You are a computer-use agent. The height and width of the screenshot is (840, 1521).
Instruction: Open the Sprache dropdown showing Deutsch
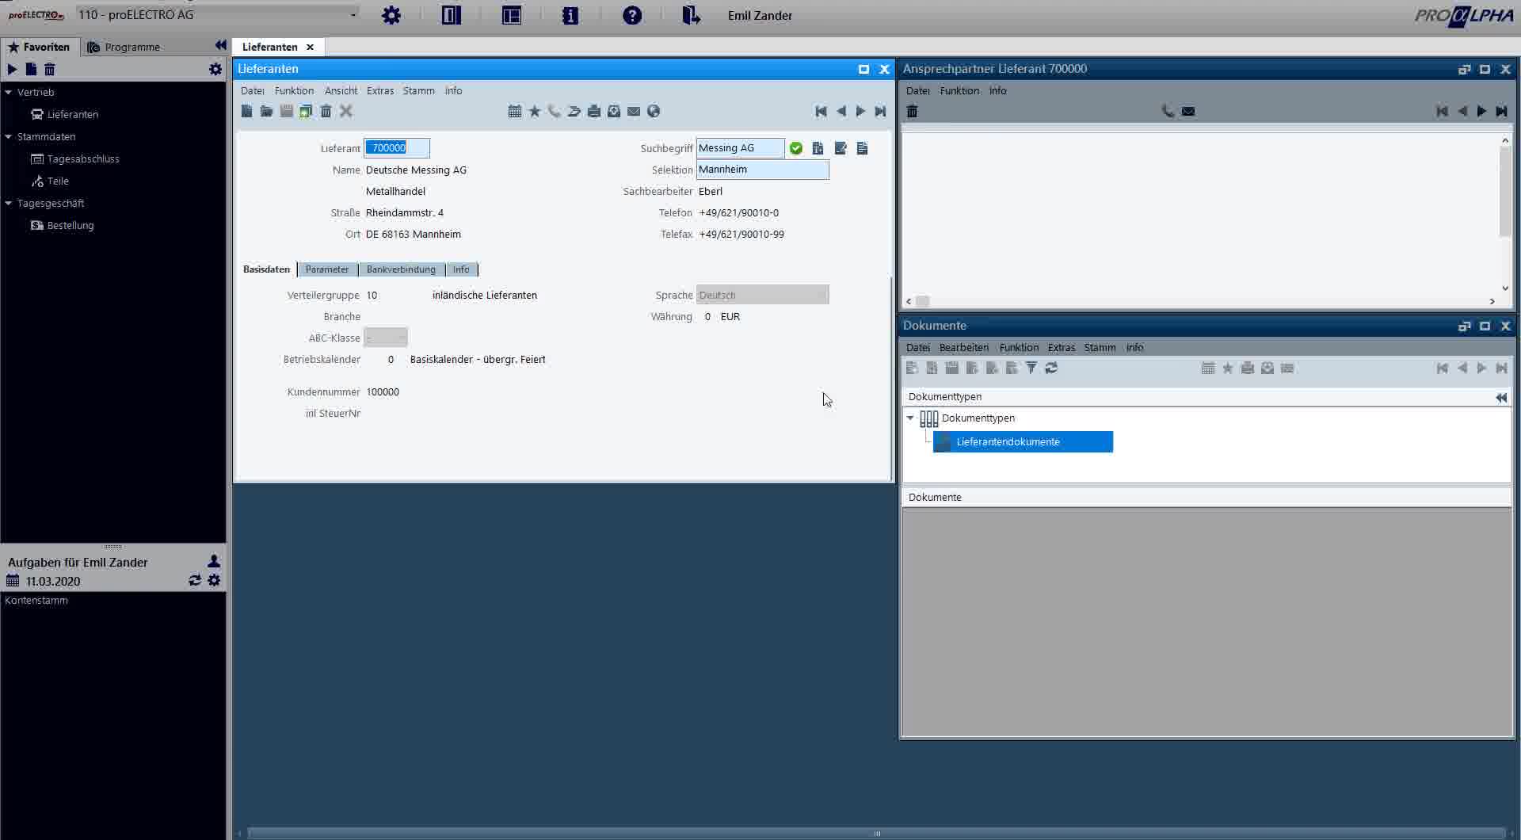tap(763, 295)
